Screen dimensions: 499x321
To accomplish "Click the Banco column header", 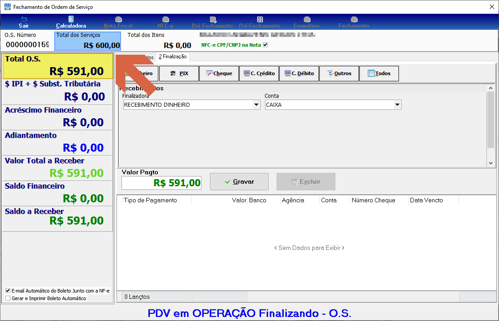I will click(264, 200).
